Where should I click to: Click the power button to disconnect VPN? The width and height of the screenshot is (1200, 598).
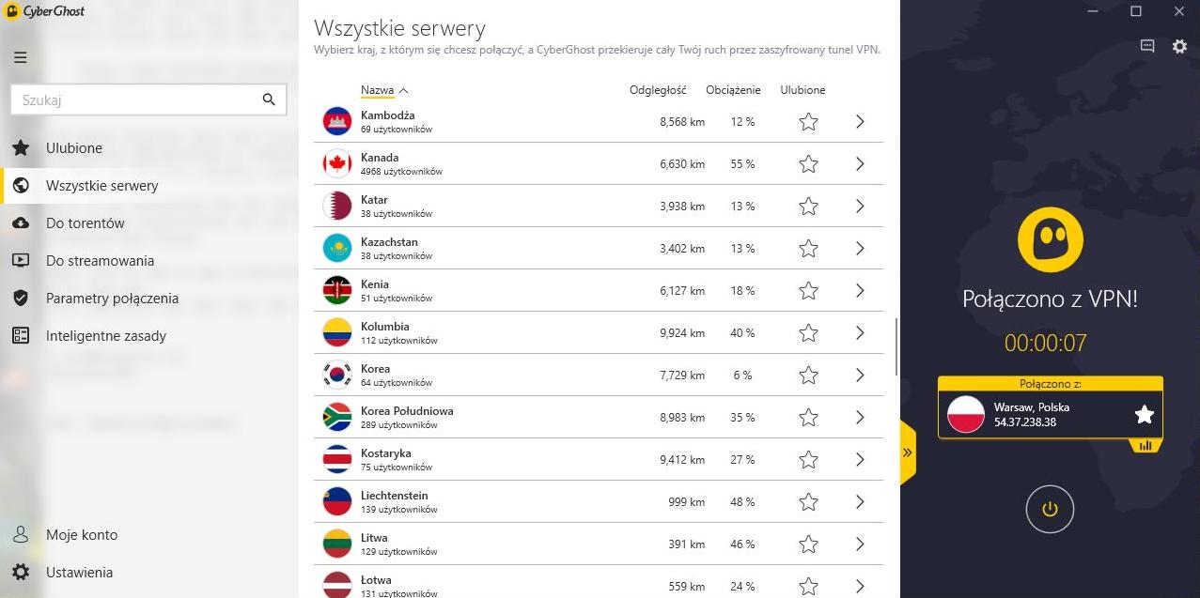tap(1050, 510)
